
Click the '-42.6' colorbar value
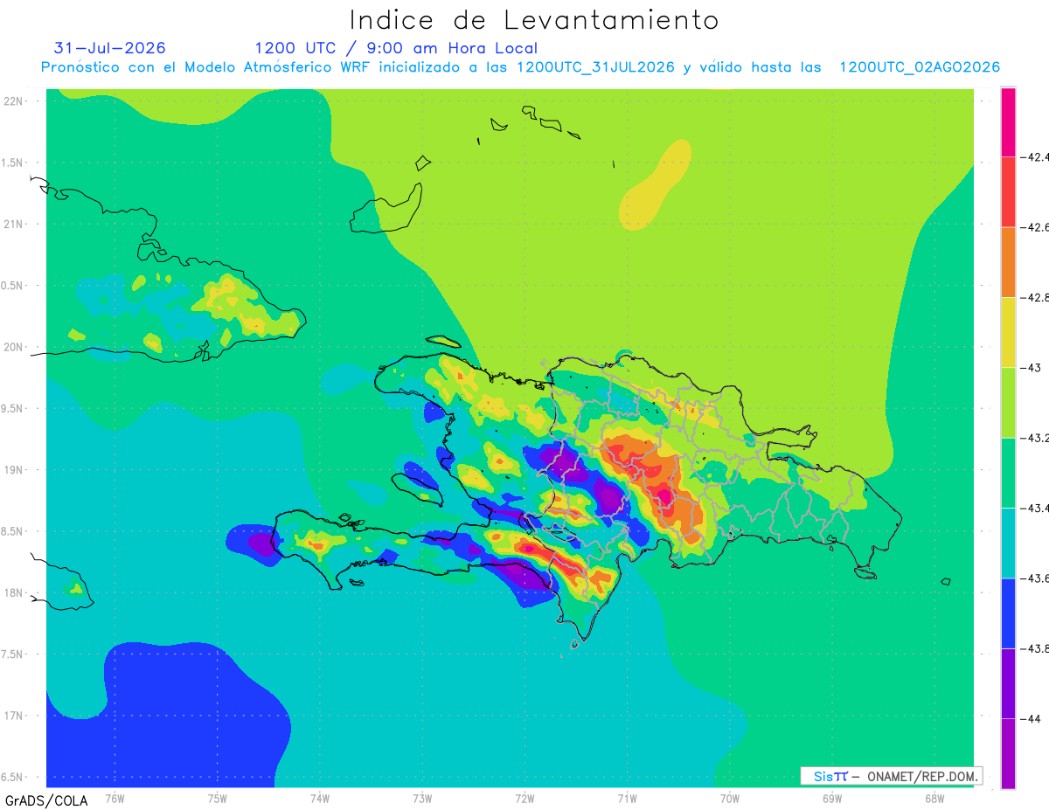click(1035, 228)
